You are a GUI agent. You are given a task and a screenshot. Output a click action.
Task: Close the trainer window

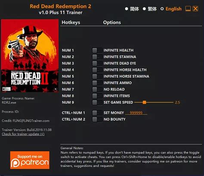[195, 9]
